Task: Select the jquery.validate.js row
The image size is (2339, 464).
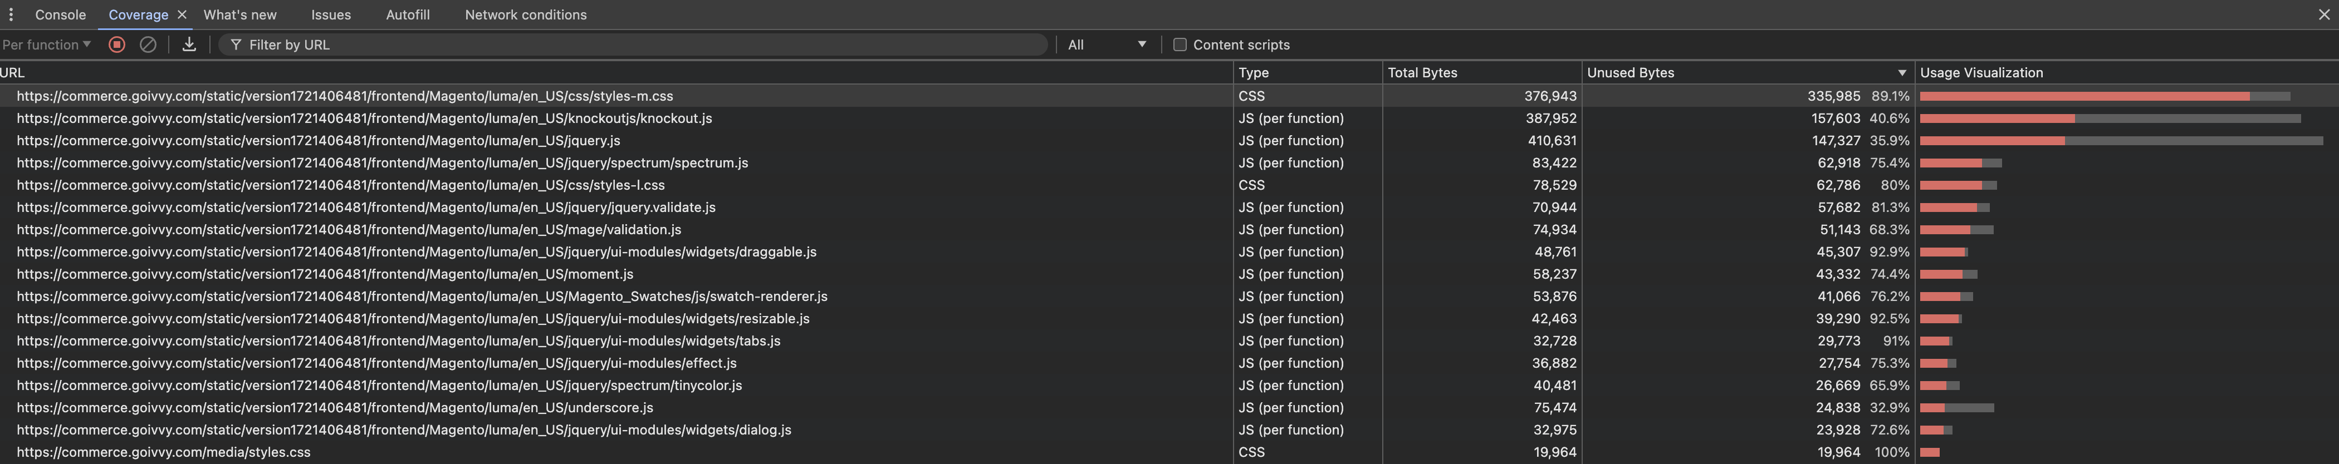Action: [1169, 208]
